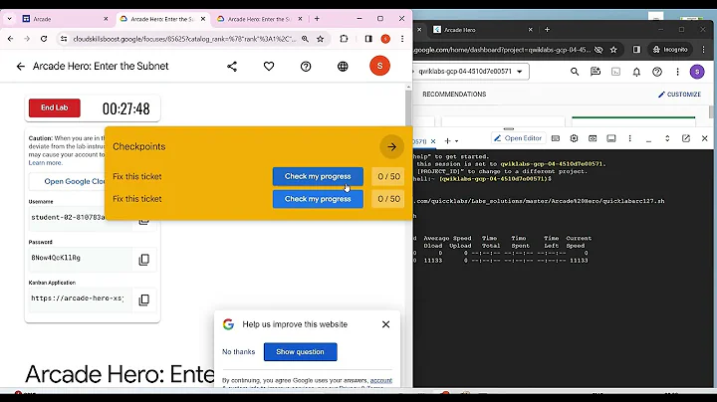Copy the Kanban Application URL
The width and height of the screenshot is (717, 402).
pos(144,300)
